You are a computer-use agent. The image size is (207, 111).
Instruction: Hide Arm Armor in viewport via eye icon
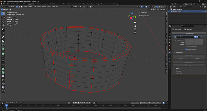[202, 11]
